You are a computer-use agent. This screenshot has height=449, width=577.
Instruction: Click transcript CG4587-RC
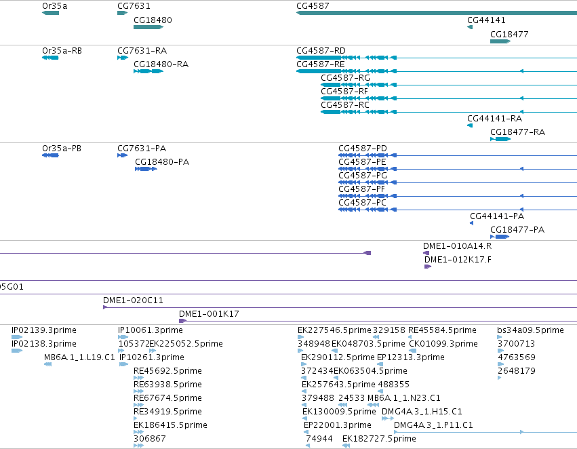[449, 112]
